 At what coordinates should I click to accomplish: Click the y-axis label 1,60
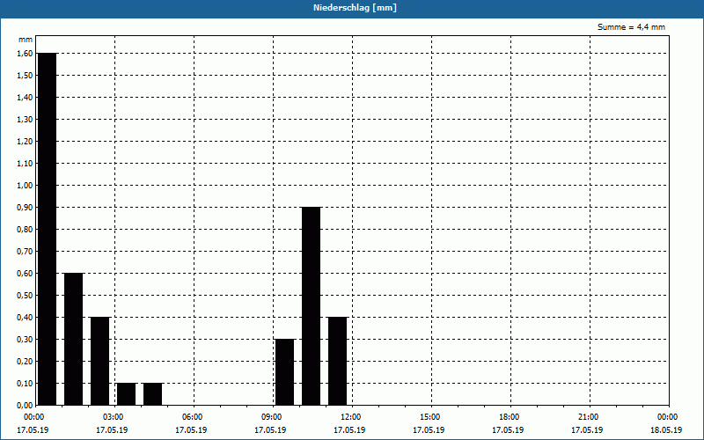click(26, 53)
